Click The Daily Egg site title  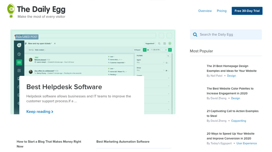41,9
